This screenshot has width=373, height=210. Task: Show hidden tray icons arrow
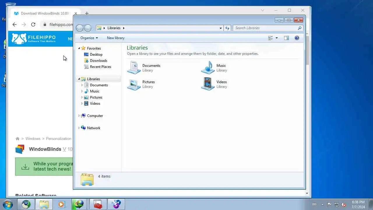pyautogui.click(x=322, y=204)
